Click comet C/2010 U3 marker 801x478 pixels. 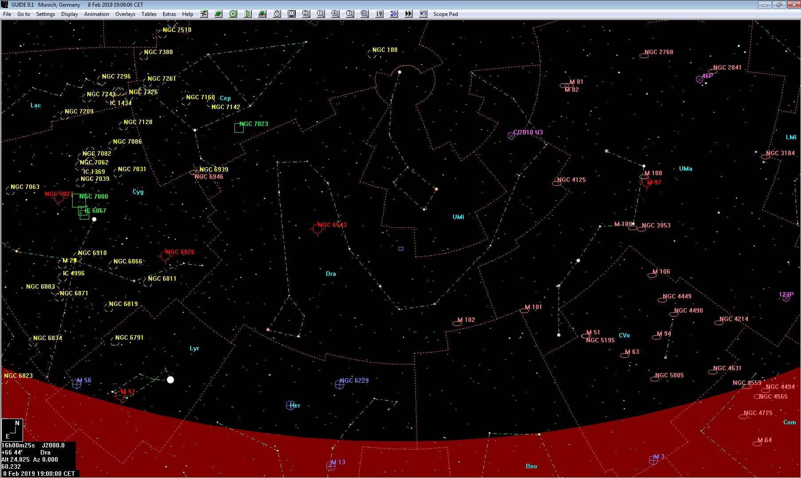(511, 136)
